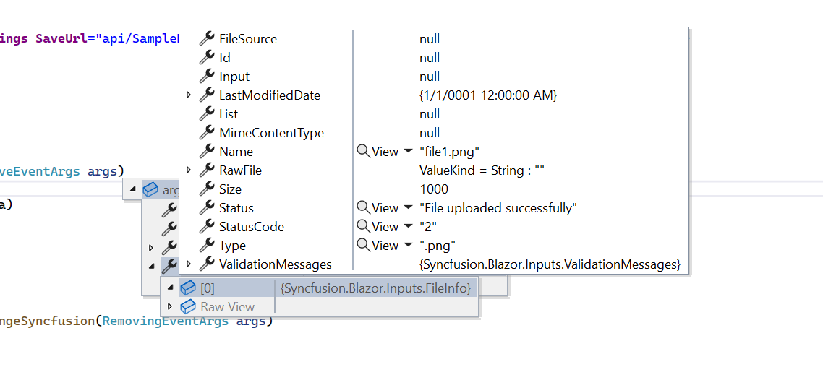Open the visualizer dropdown arrow for Status
Image resolution: width=823 pixels, height=380 pixels.
coord(409,209)
